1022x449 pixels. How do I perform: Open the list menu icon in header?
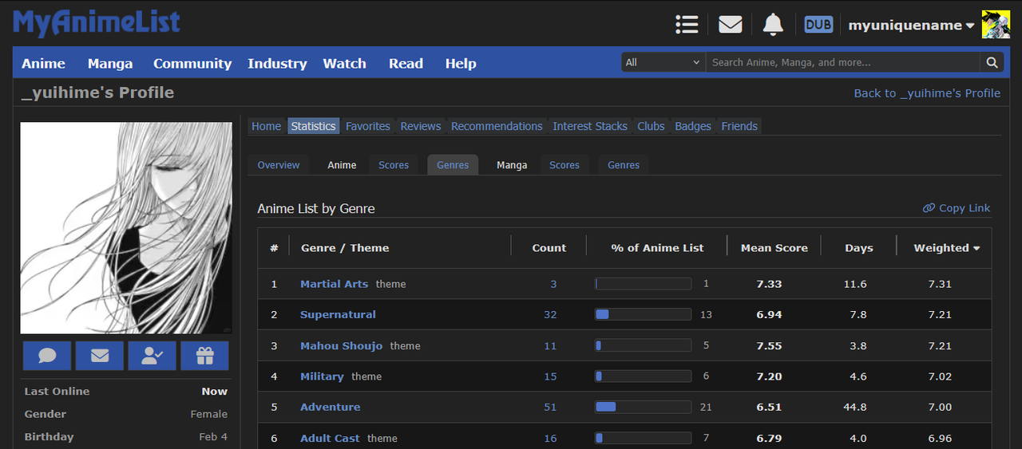pyautogui.click(x=687, y=24)
